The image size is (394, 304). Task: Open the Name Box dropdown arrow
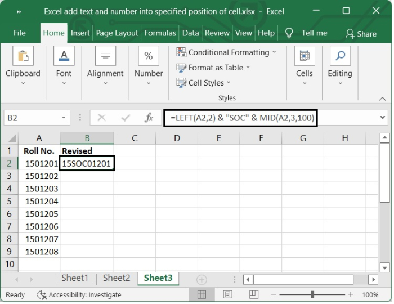[64, 118]
